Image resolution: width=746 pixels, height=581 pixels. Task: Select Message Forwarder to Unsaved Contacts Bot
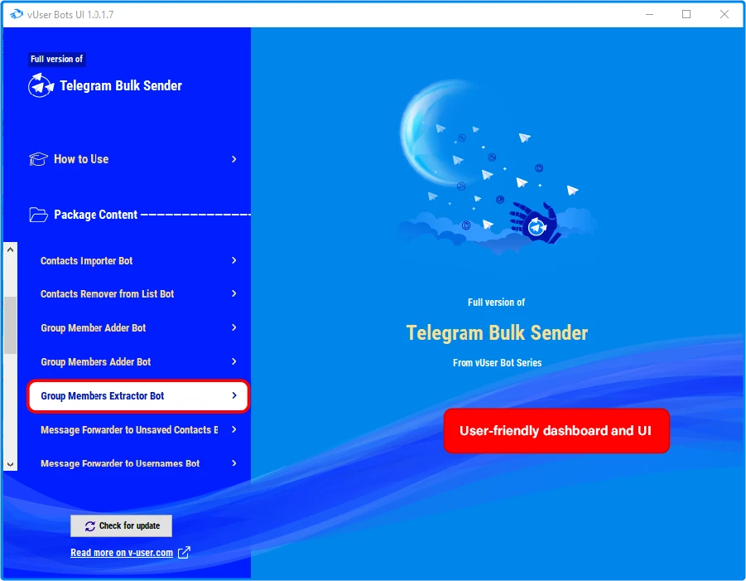[x=138, y=429]
